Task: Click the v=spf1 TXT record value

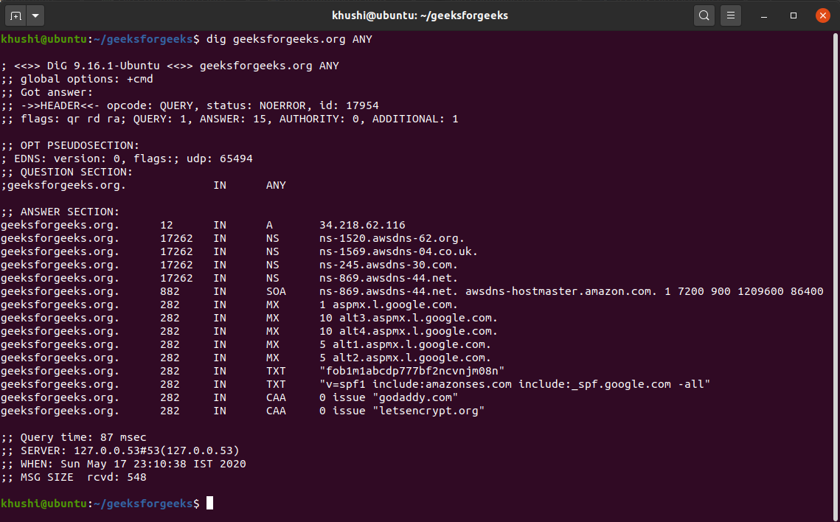Action: click(x=515, y=384)
